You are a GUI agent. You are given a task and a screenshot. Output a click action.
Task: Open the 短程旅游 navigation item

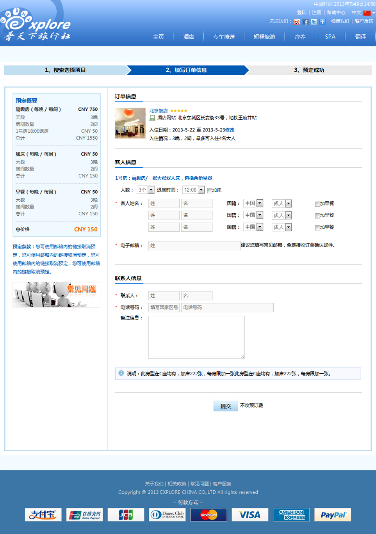coord(265,37)
